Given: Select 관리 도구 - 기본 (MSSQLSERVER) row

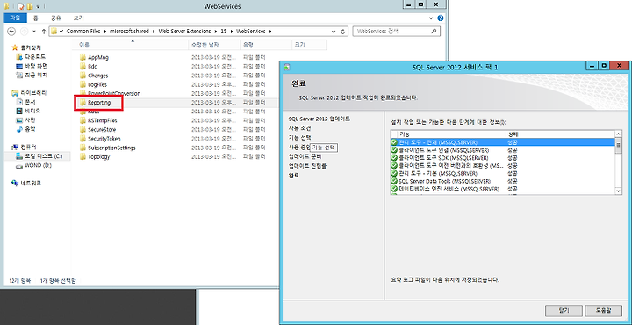Looking at the screenshot, I should tap(503, 173).
